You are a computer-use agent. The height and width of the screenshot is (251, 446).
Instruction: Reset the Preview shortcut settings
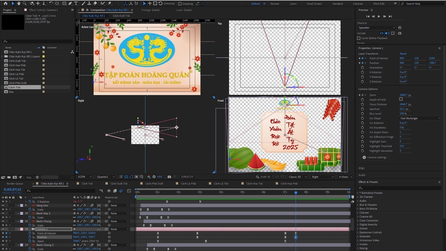400,27
